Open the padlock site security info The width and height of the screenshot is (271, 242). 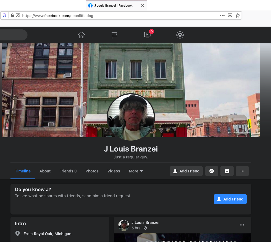pos(12,16)
